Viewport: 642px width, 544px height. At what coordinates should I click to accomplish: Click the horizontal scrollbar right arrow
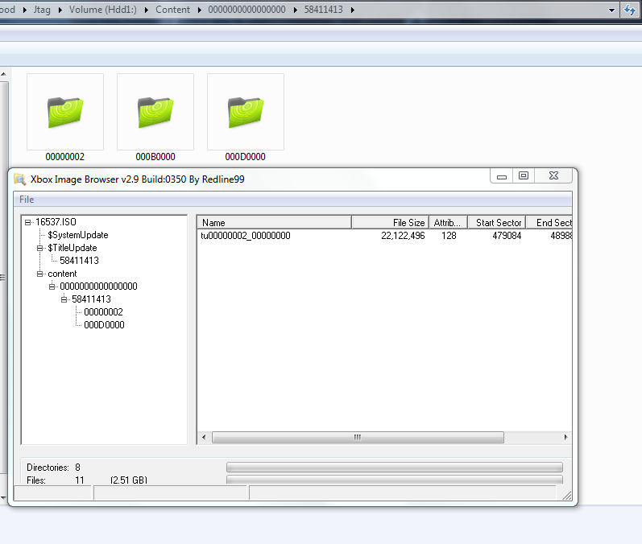(566, 438)
